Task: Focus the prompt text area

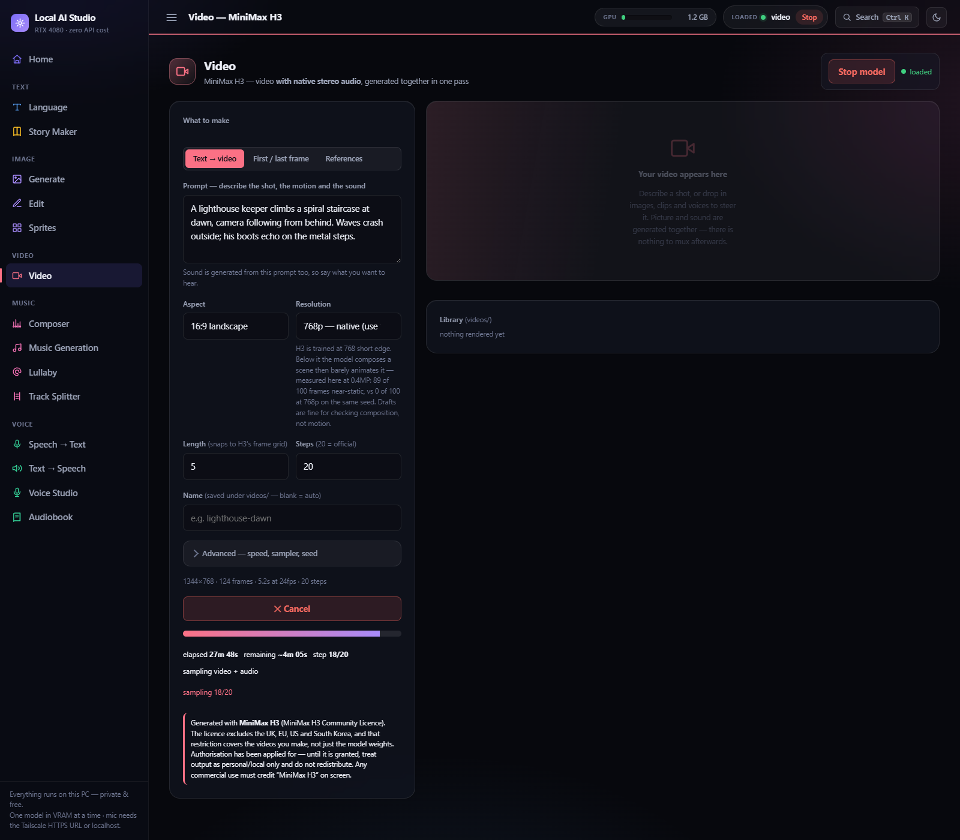Action: [292, 229]
